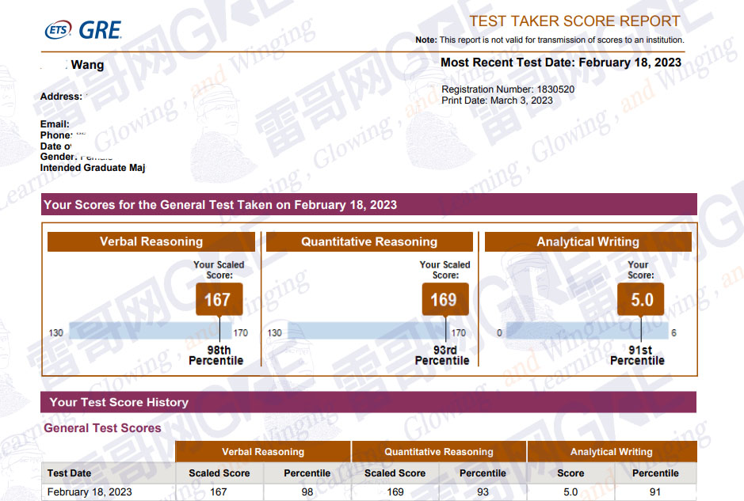The width and height of the screenshot is (744, 501).
Task: Click the ETS oval logo
Action: [x=58, y=30]
